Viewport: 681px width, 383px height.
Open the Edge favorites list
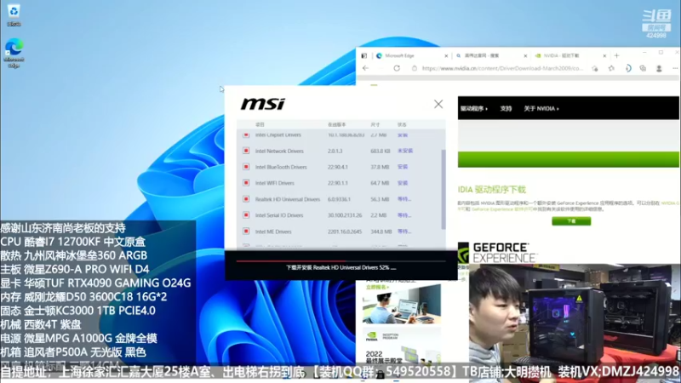pyautogui.click(x=611, y=69)
